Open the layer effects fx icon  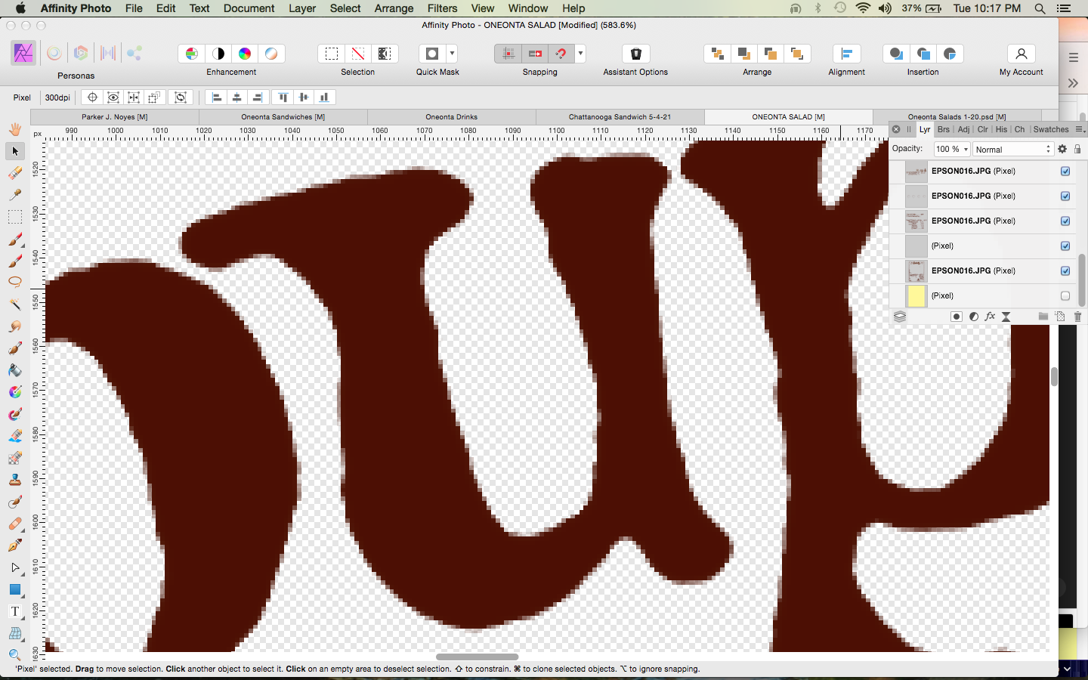pos(990,317)
